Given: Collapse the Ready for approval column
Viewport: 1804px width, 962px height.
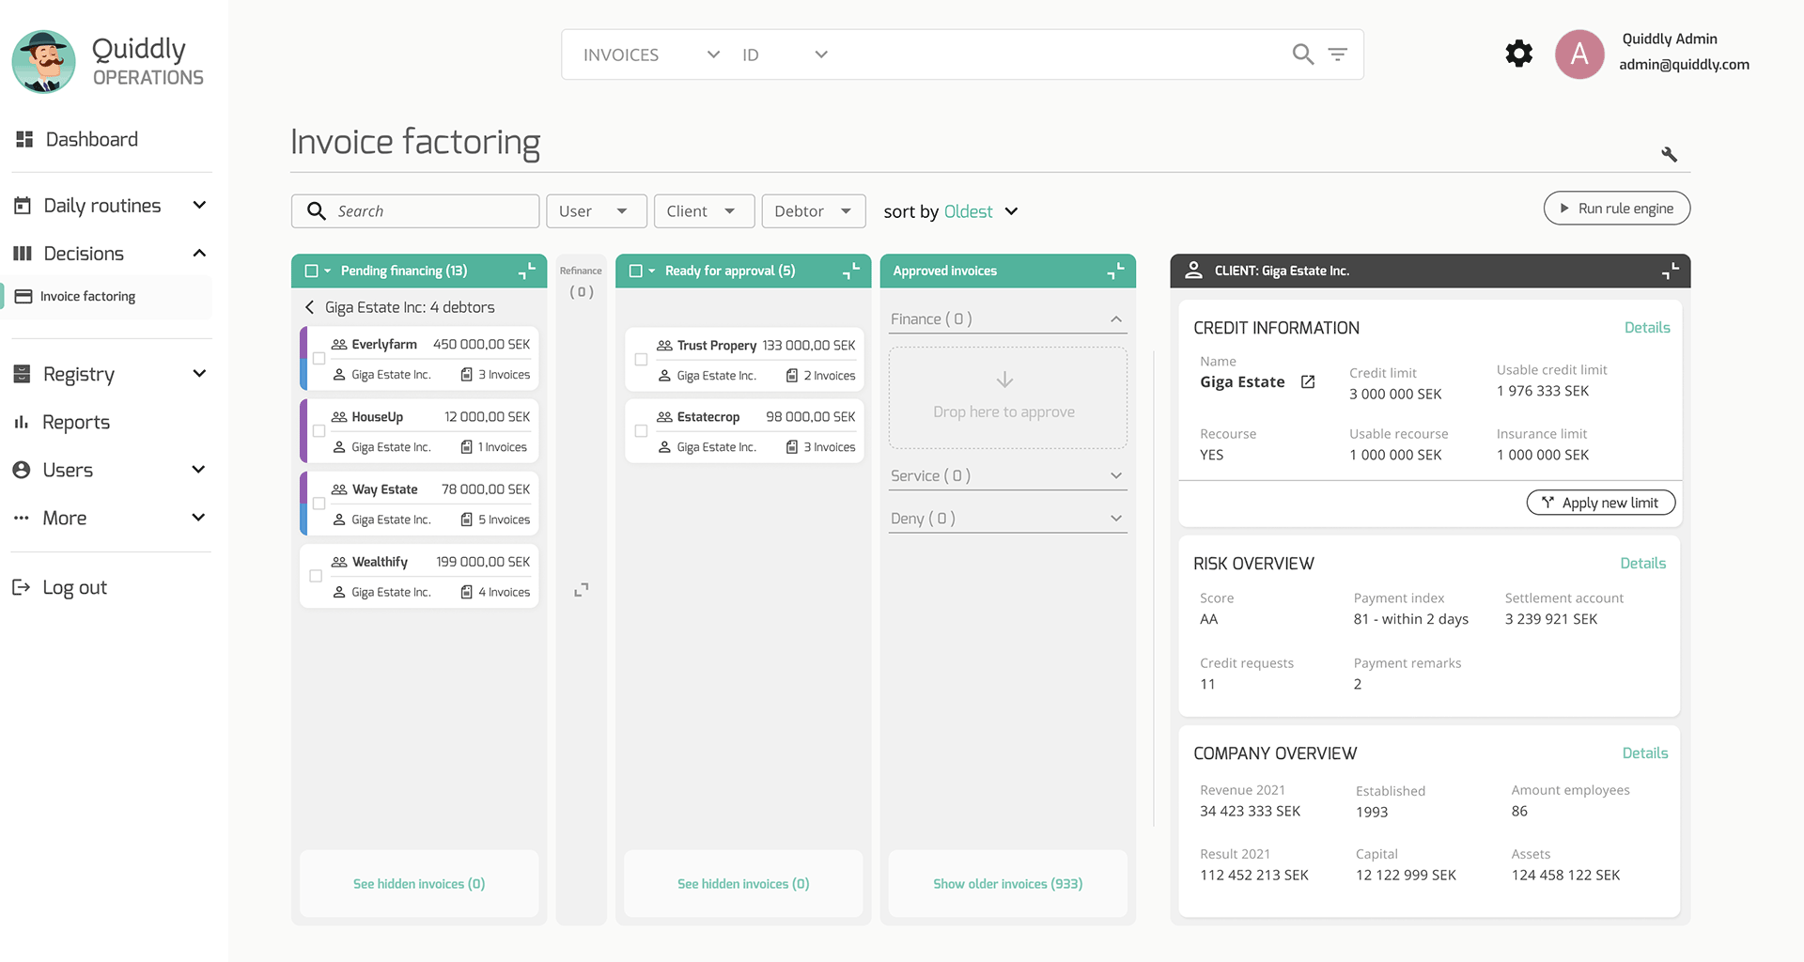Looking at the screenshot, I should point(851,271).
